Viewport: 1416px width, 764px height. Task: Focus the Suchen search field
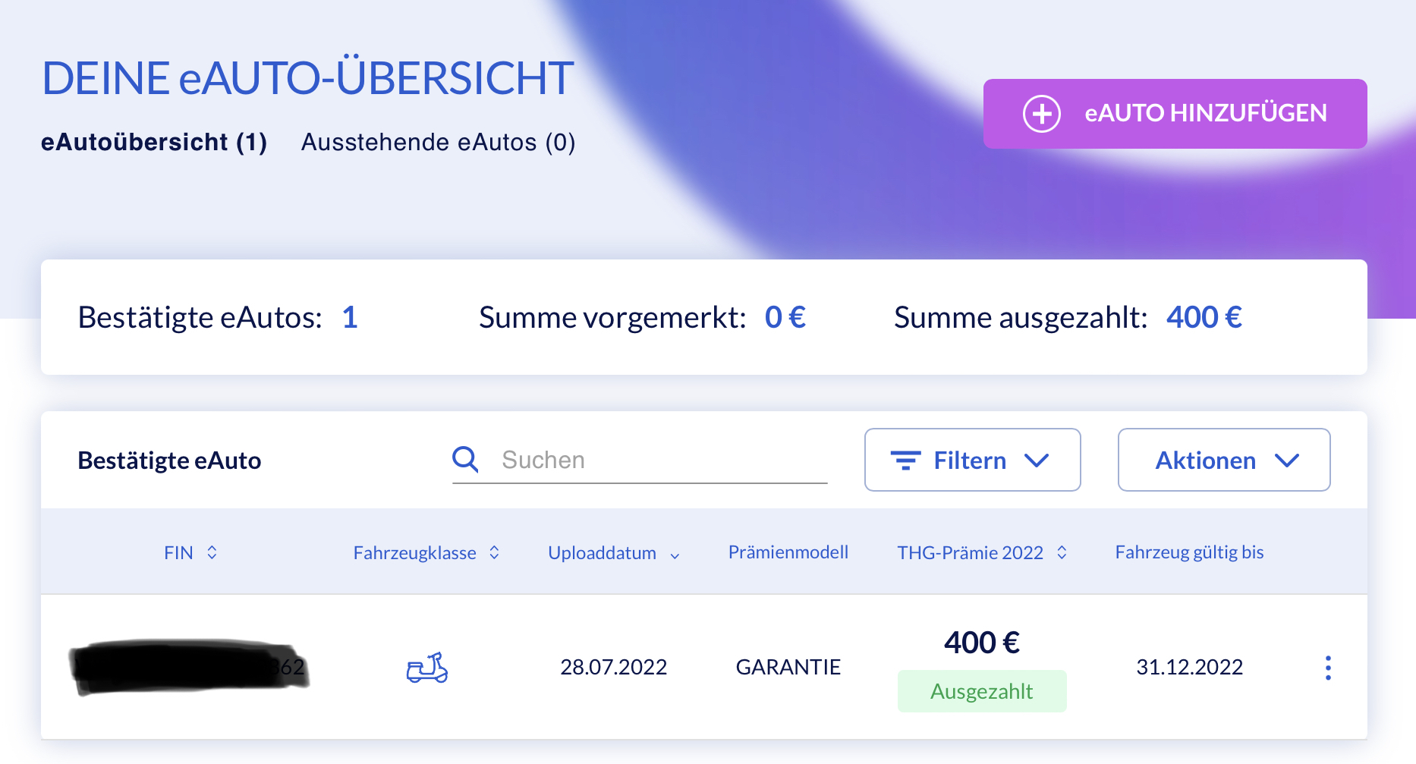point(660,460)
